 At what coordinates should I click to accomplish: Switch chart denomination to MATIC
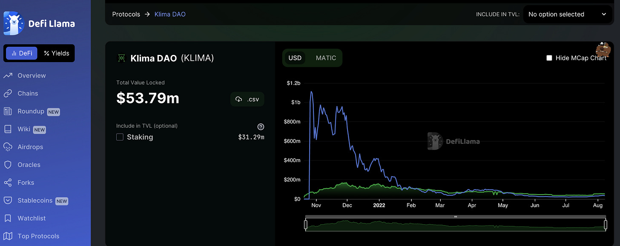coord(326,58)
